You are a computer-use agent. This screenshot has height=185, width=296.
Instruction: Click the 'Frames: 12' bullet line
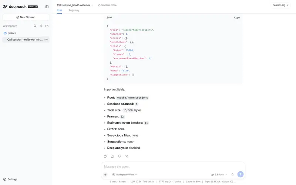point(116,117)
